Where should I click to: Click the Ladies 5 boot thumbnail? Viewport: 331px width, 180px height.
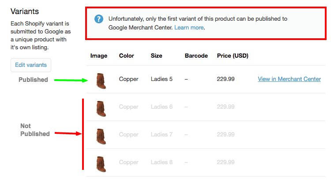(101, 81)
